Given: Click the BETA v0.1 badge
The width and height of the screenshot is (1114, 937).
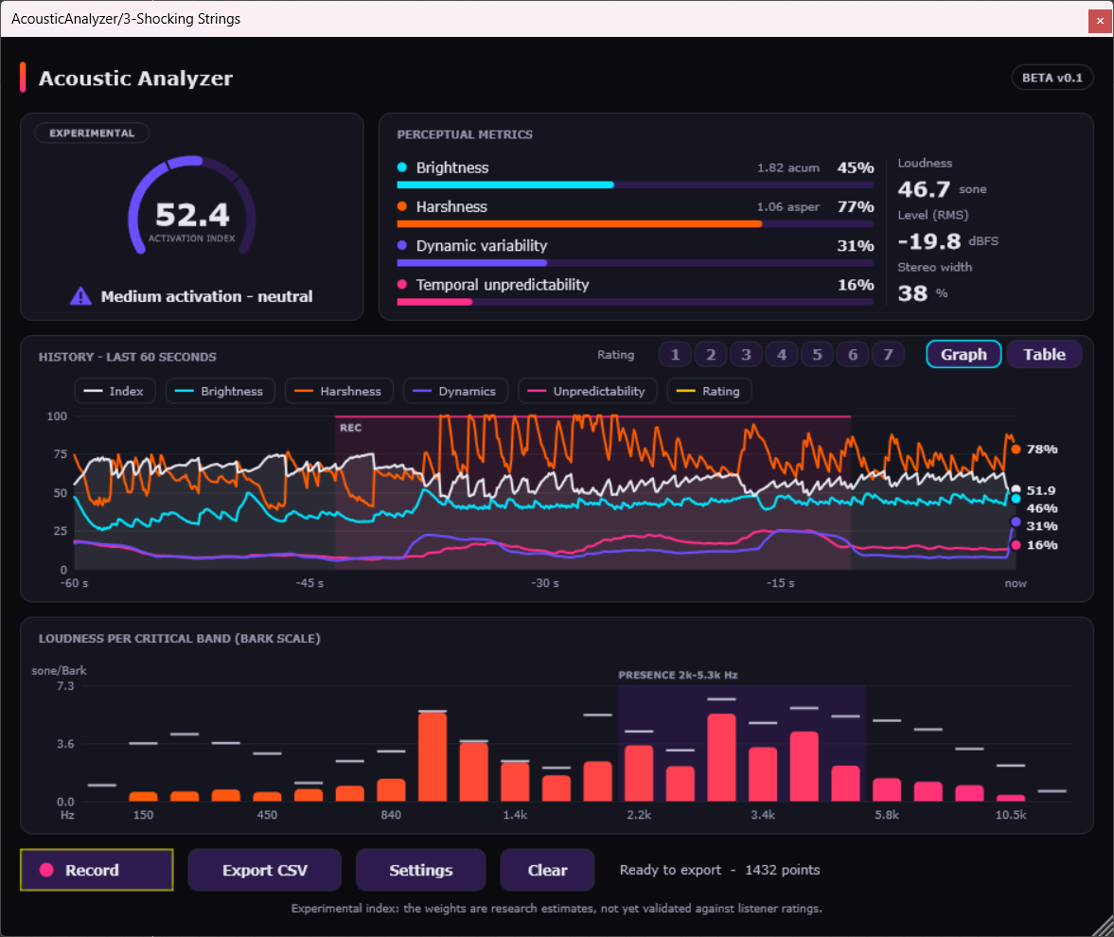Looking at the screenshot, I should 1052,78.
